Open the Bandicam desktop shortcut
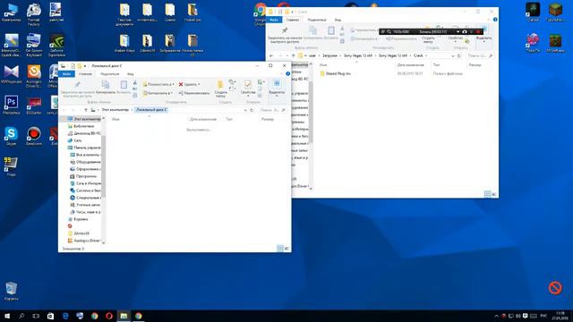Viewport: 573px width, 322px height. (x=34, y=136)
